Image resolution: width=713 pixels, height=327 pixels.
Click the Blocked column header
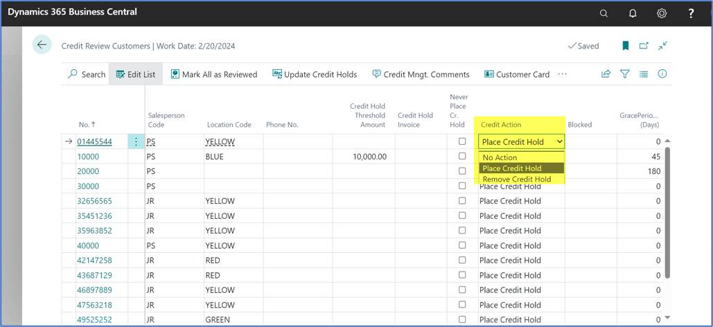[x=580, y=125]
